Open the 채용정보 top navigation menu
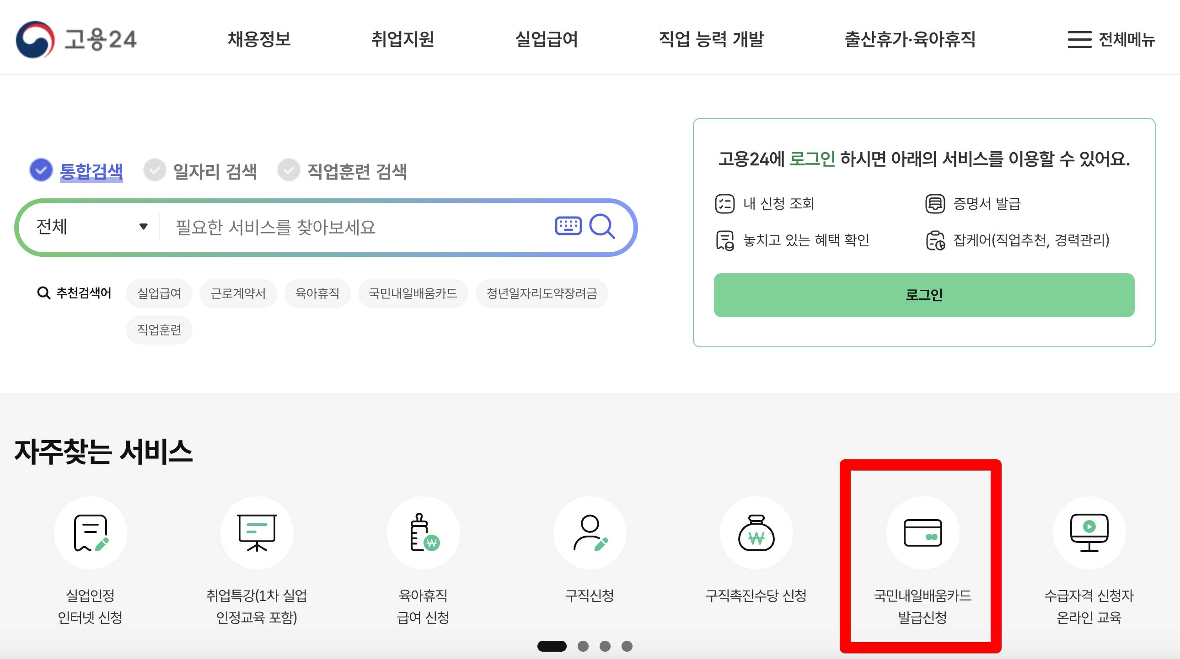Viewport: 1180px width, 659px height. click(x=259, y=39)
